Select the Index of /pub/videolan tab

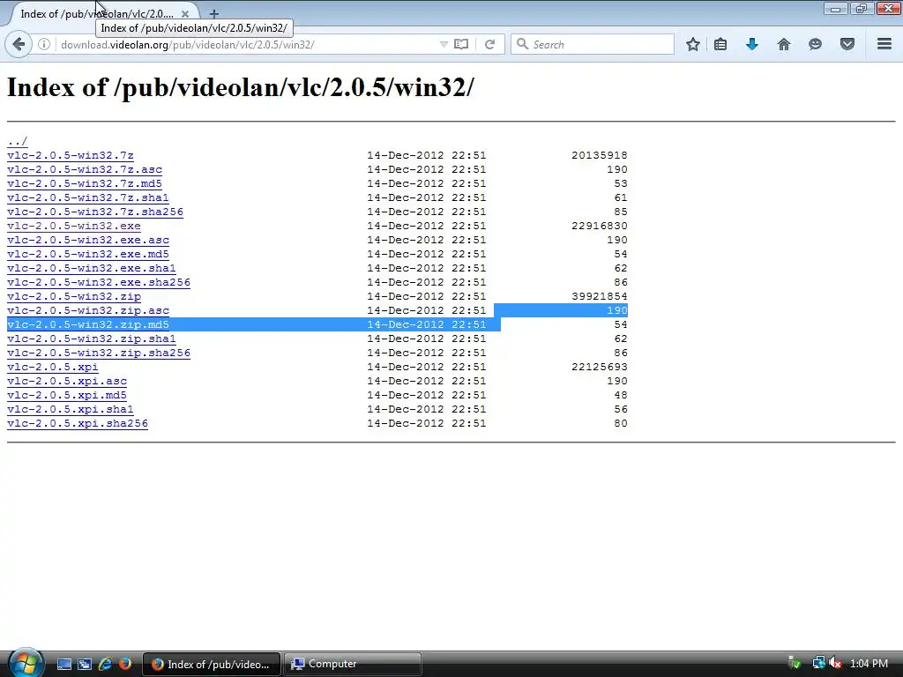pyautogui.click(x=97, y=14)
